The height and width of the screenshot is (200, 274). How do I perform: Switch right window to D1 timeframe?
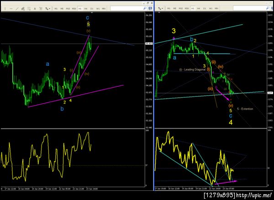(x=205, y=8)
